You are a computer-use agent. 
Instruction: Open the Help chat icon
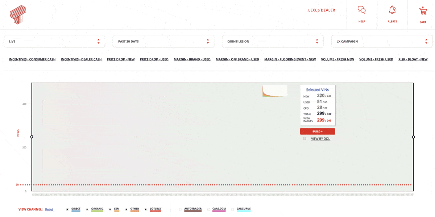tap(361, 10)
